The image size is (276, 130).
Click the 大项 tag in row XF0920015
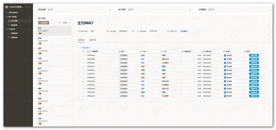click(143, 78)
